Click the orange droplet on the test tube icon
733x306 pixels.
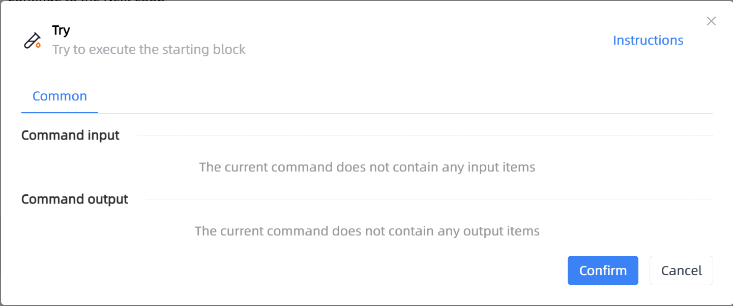[38, 45]
